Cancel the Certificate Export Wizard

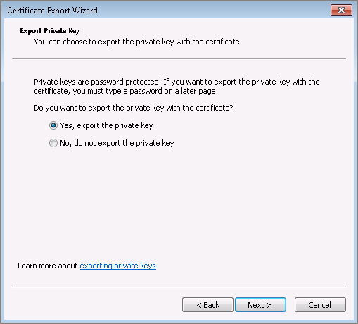(x=320, y=305)
